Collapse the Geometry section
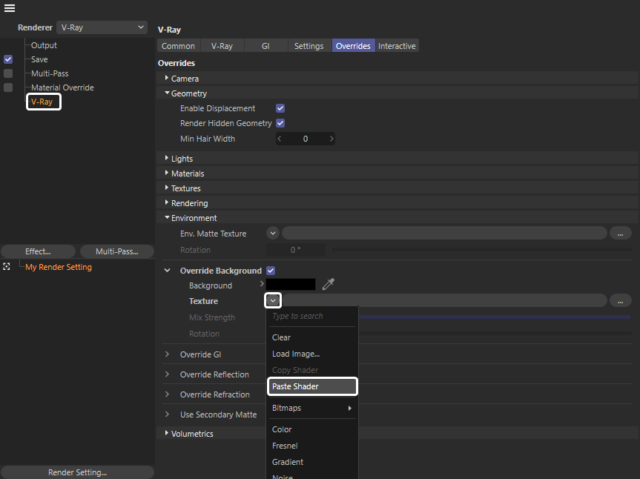 pyautogui.click(x=167, y=93)
